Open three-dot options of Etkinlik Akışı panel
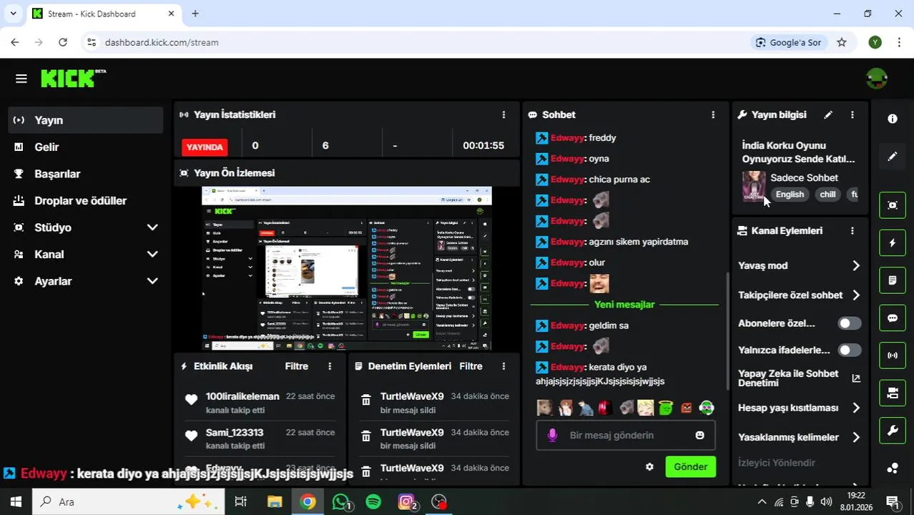Image resolution: width=914 pixels, height=515 pixels. tap(330, 366)
